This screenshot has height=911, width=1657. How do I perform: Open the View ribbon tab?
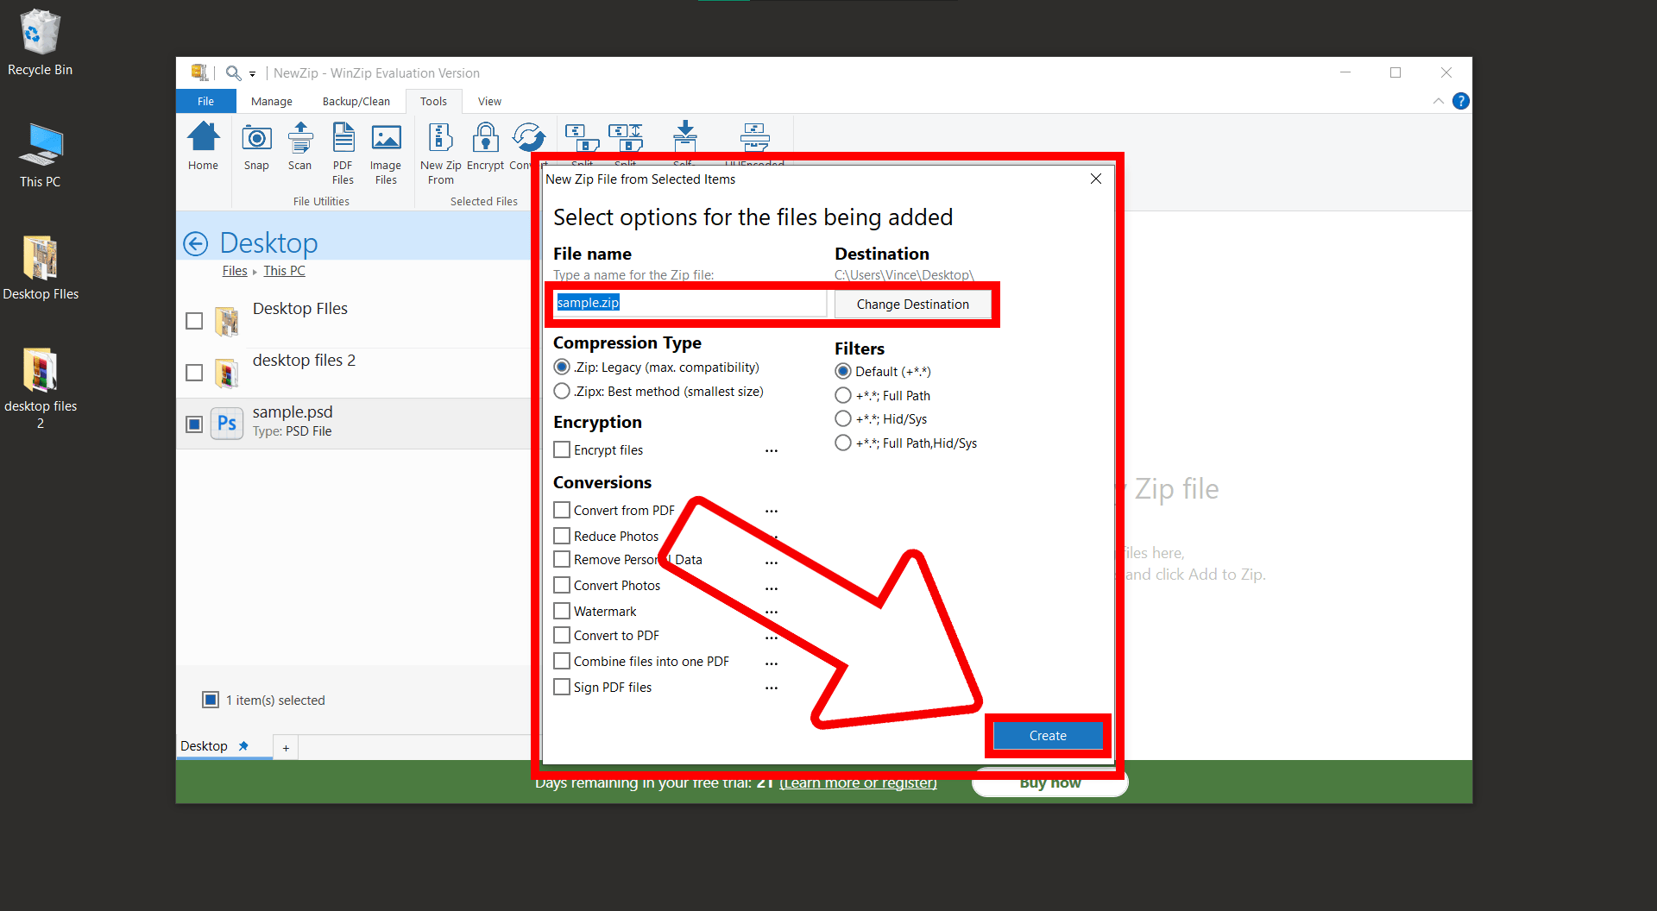(489, 101)
